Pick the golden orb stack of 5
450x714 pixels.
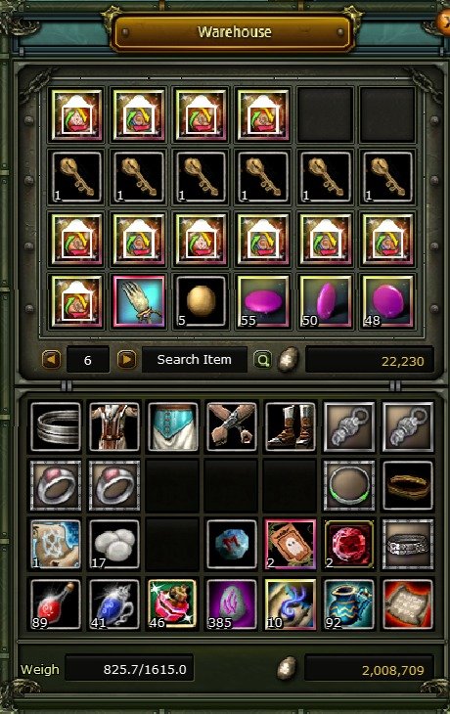[x=201, y=301]
